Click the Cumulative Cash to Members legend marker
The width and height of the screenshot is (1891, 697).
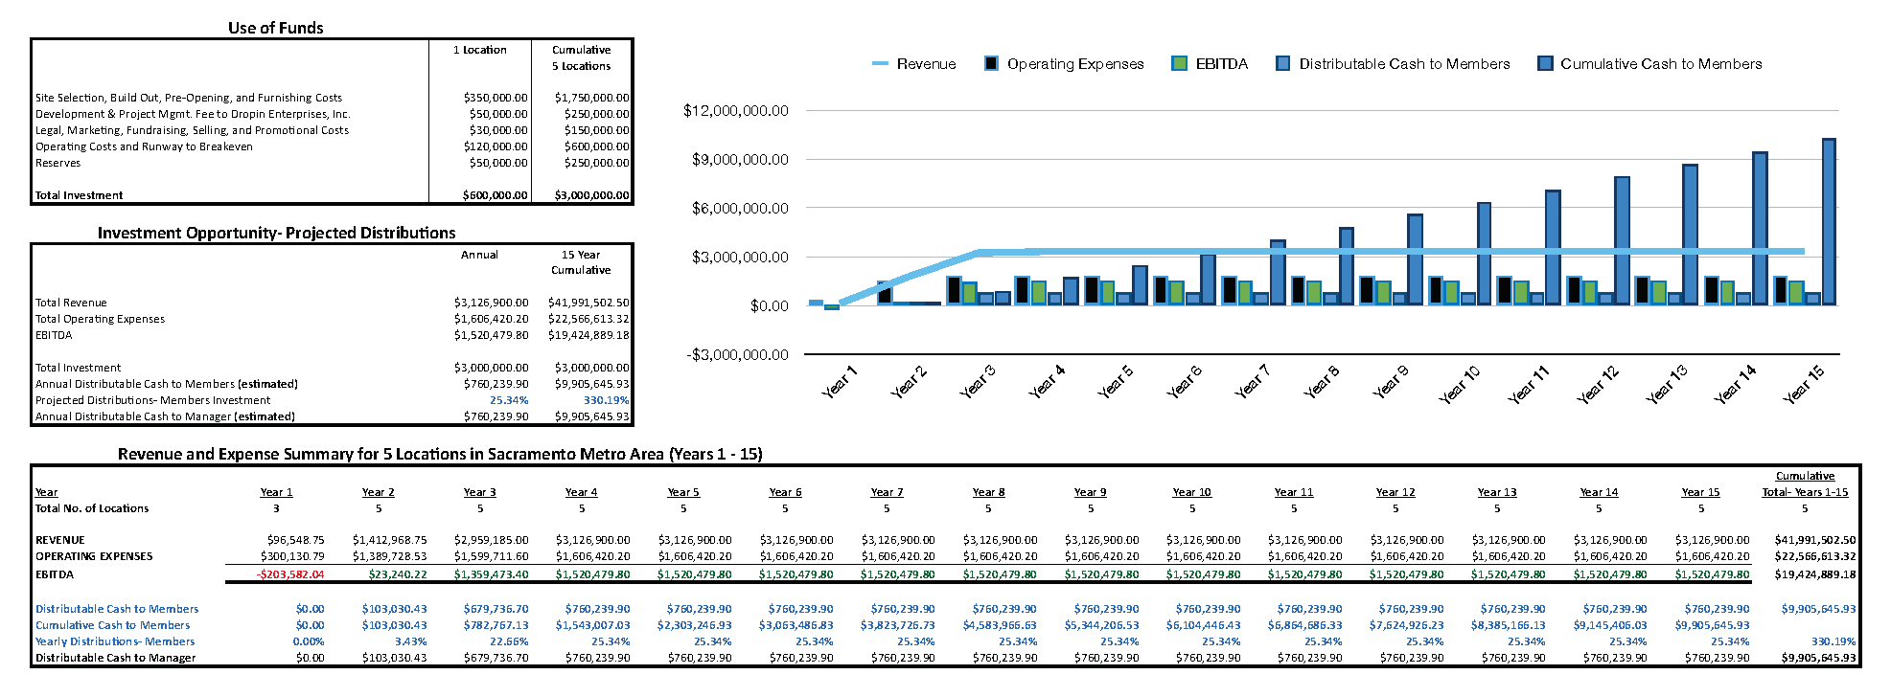pos(1544,64)
